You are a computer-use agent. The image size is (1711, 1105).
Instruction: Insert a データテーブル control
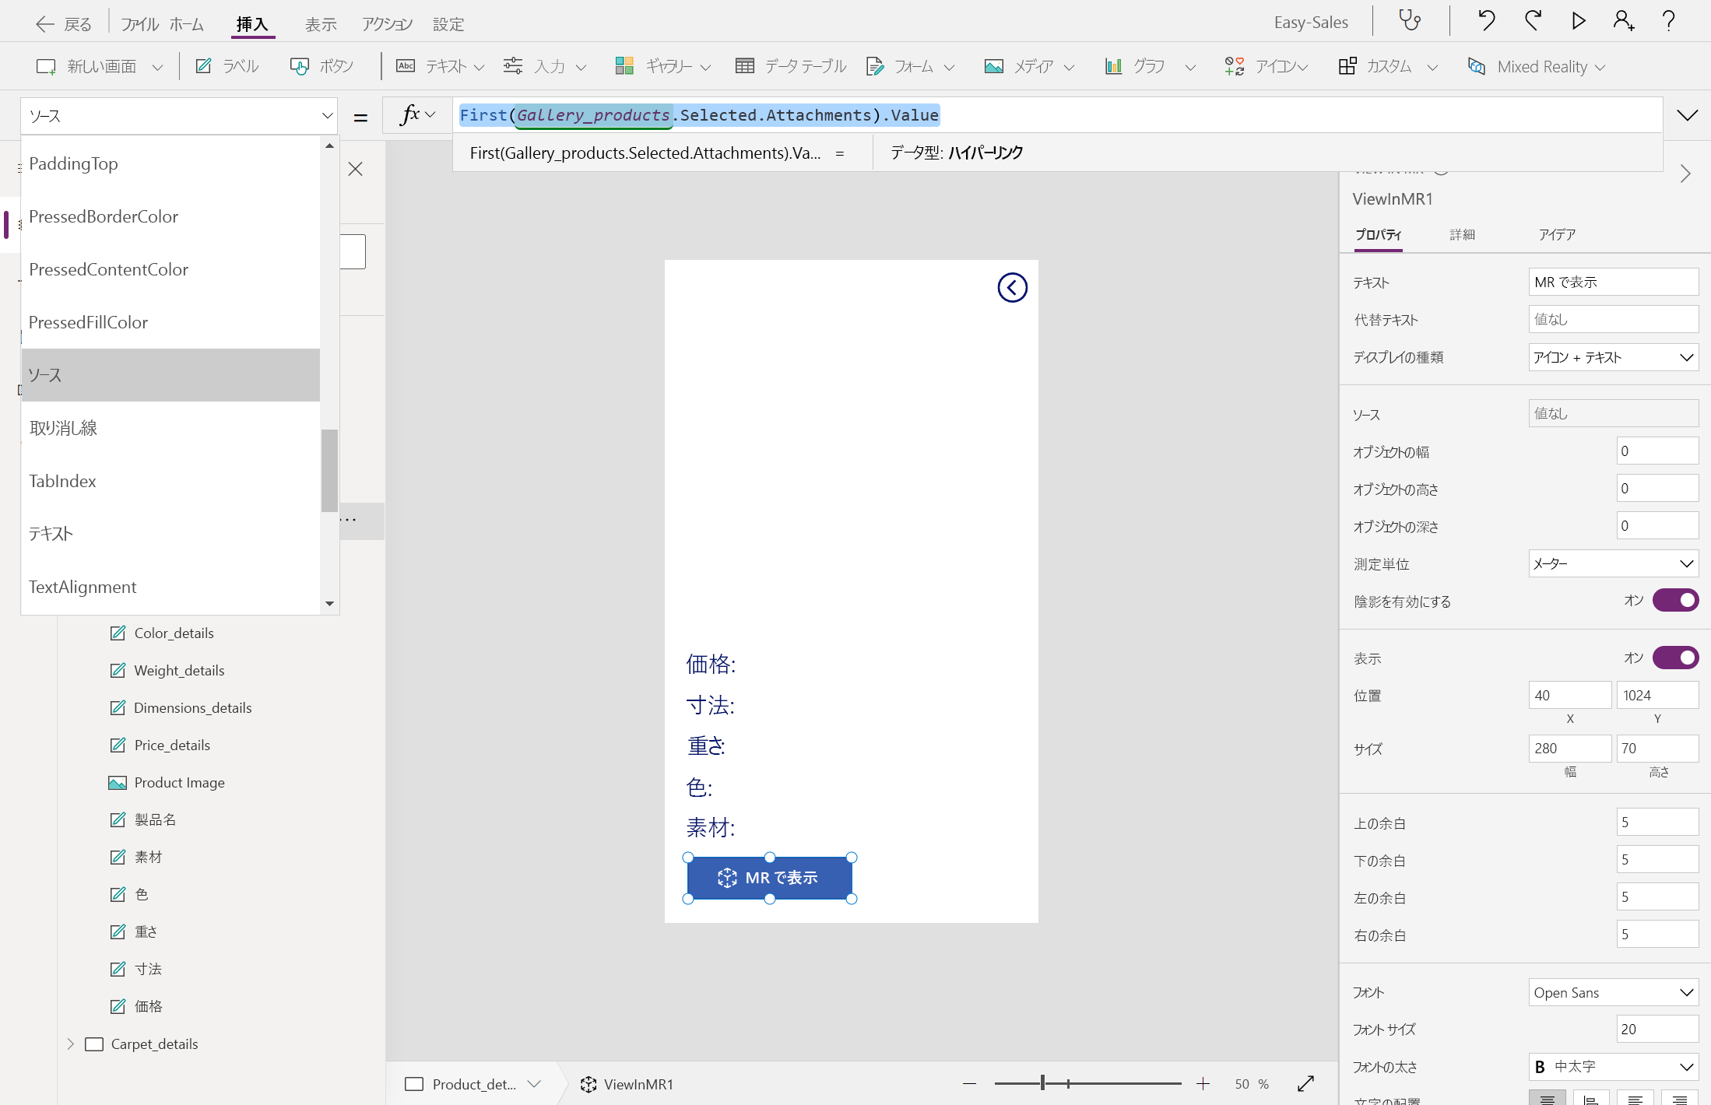(790, 66)
